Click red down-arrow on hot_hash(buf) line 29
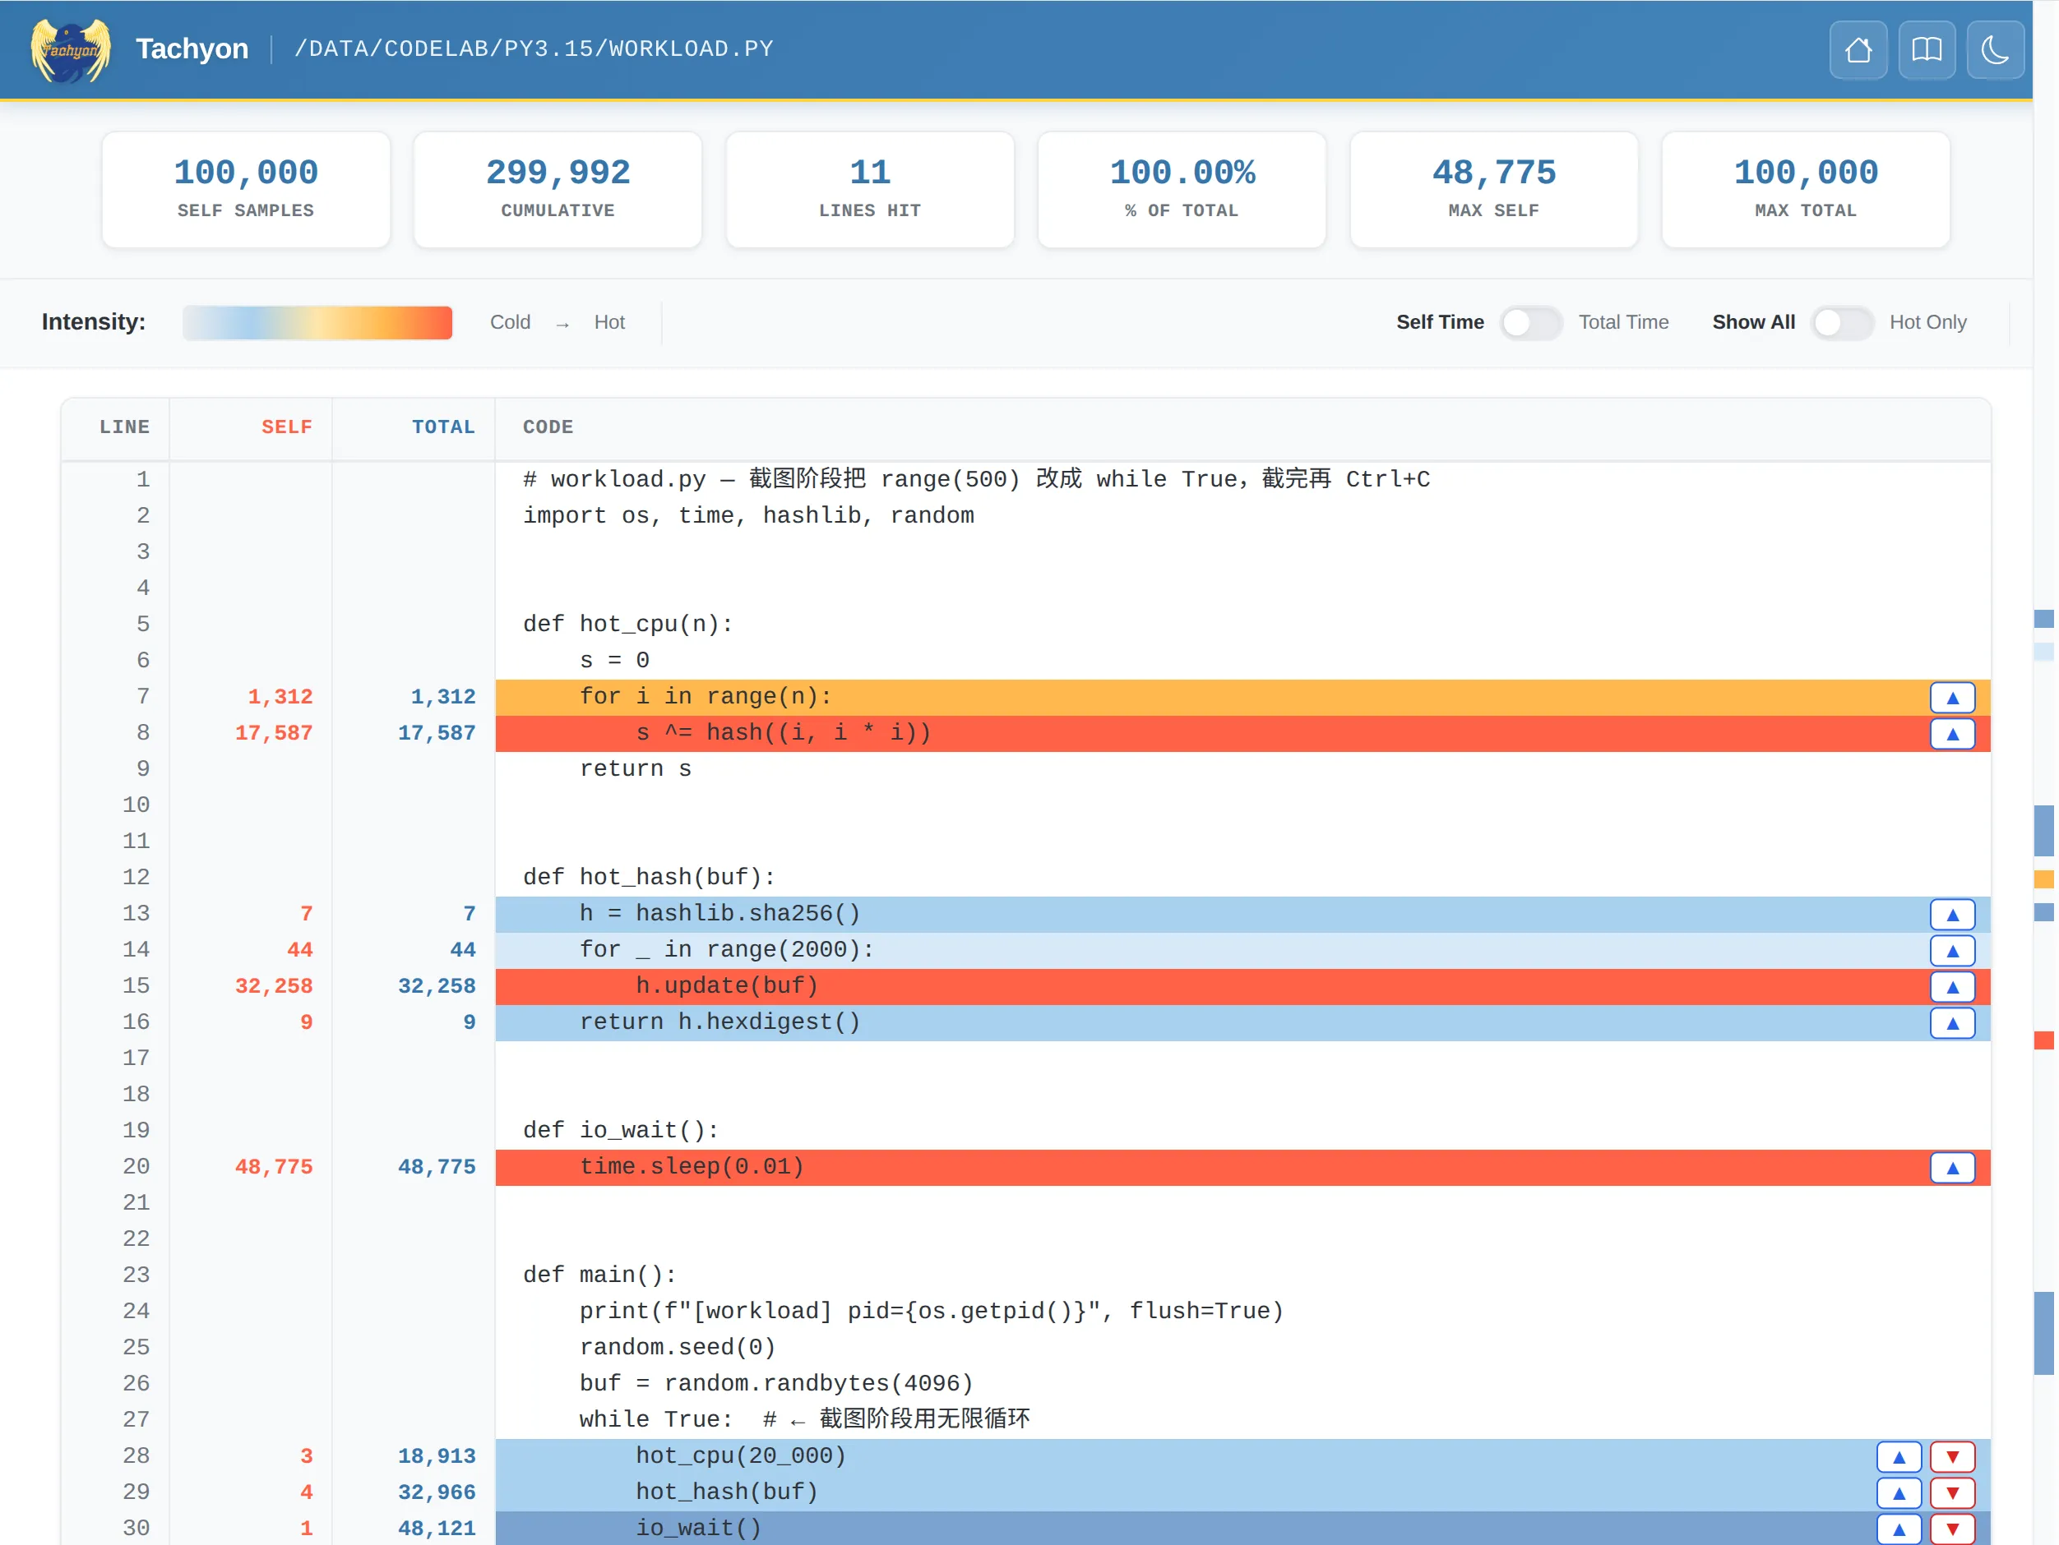Viewport: 2059px width, 1545px height. click(x=1952, y=1493)
